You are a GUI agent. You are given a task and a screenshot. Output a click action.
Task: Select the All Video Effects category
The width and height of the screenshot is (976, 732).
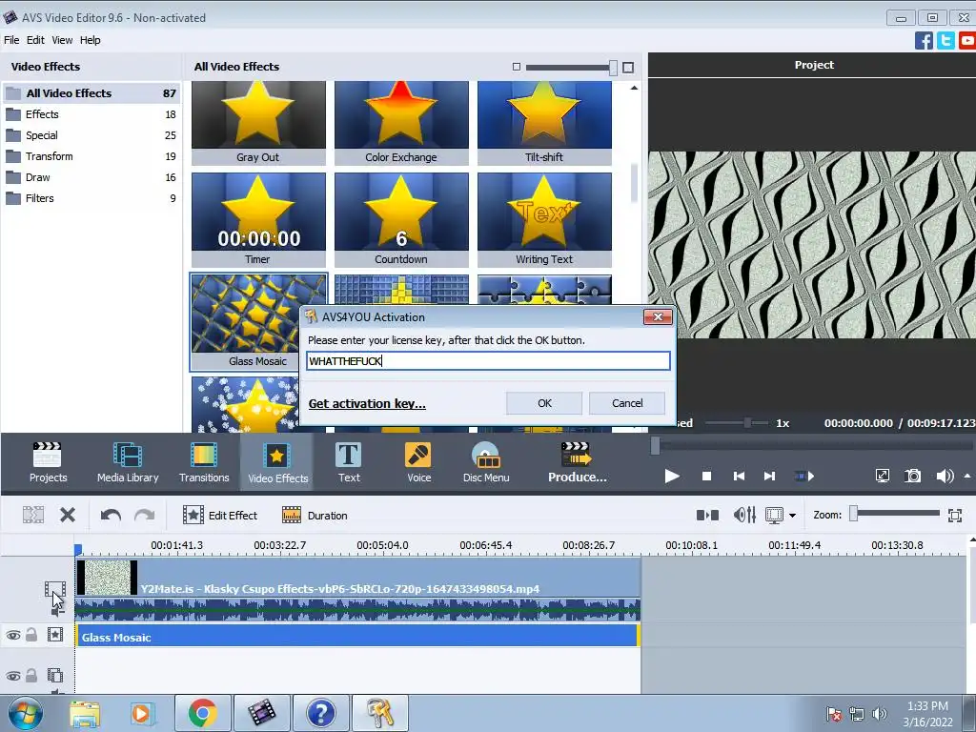[x=91, y=93]
